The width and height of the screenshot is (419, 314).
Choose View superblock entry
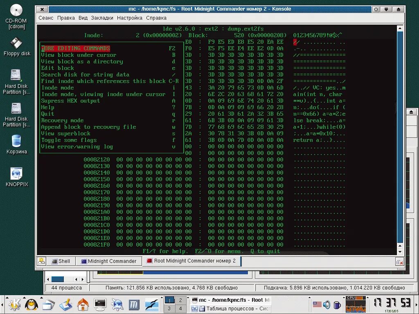[x=108, y=133]
